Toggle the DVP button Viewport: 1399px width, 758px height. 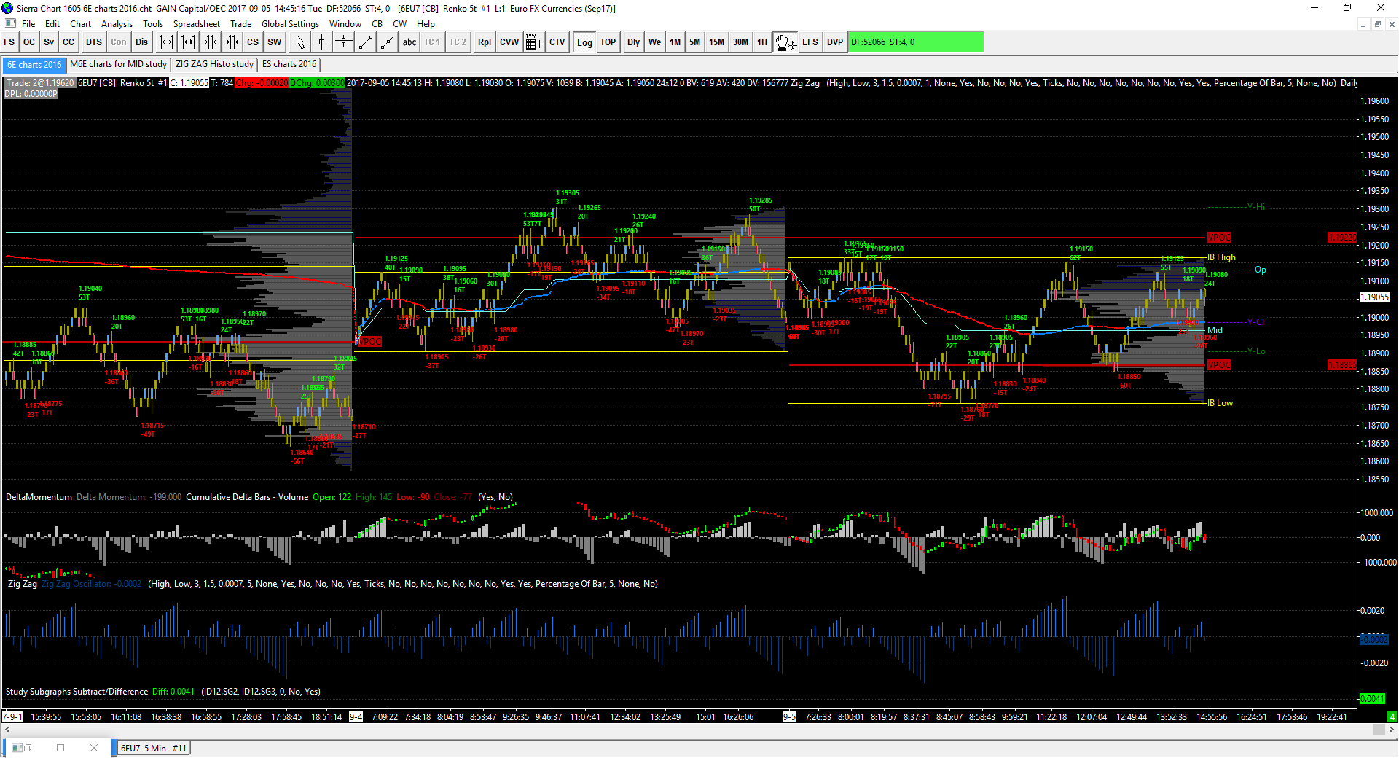pos(835,42)
